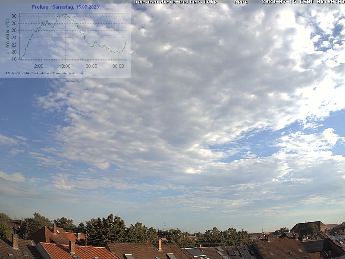
Task: Click the cam.mannheim-wetter.info text at top
Action: point(176,2)
